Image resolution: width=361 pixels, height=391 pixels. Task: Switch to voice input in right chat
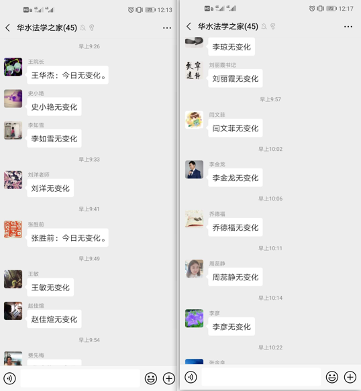click(x=191, y=377)
